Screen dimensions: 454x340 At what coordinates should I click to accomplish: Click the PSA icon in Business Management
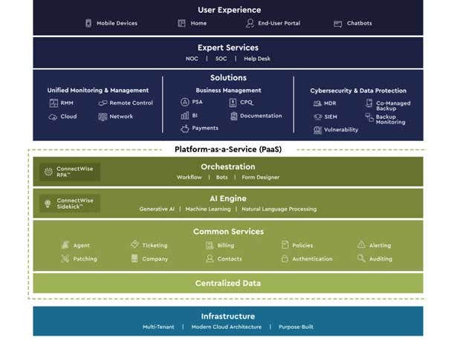(184, 102)
